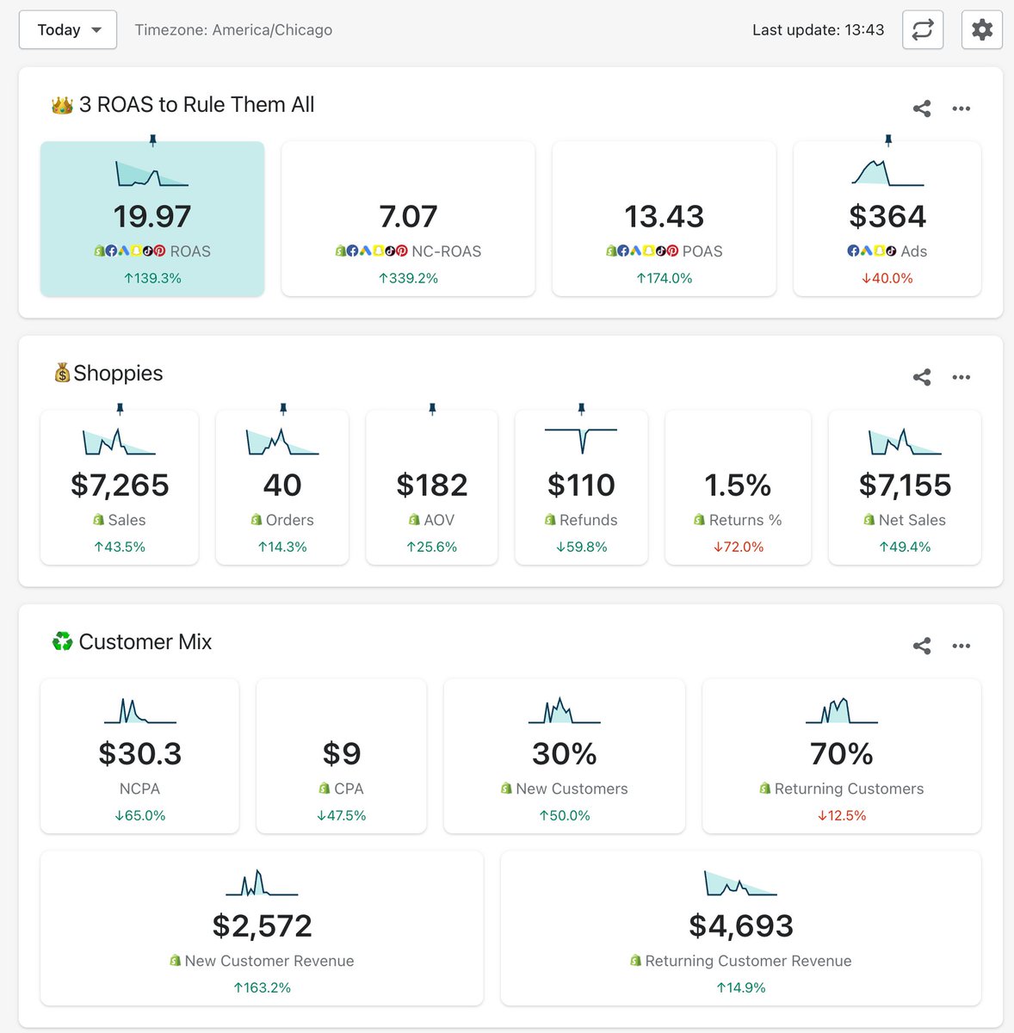Click the ↓40.0% Ads change indicator
1014x1033 pixels.
[x=887, y=278]
